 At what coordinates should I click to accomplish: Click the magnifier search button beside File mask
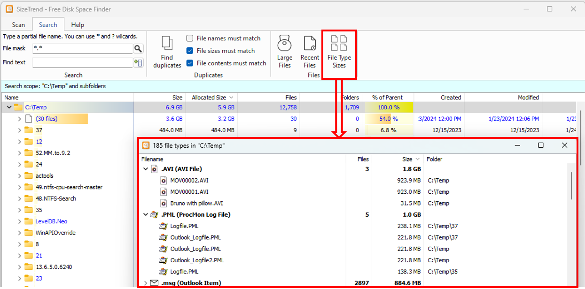pyautogui.click(x=138, y=48)
